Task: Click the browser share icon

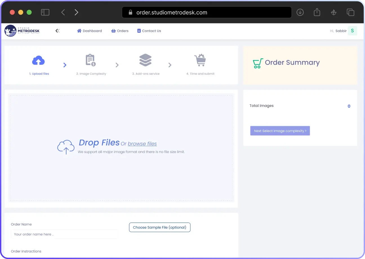Action: tap(317, 12)
